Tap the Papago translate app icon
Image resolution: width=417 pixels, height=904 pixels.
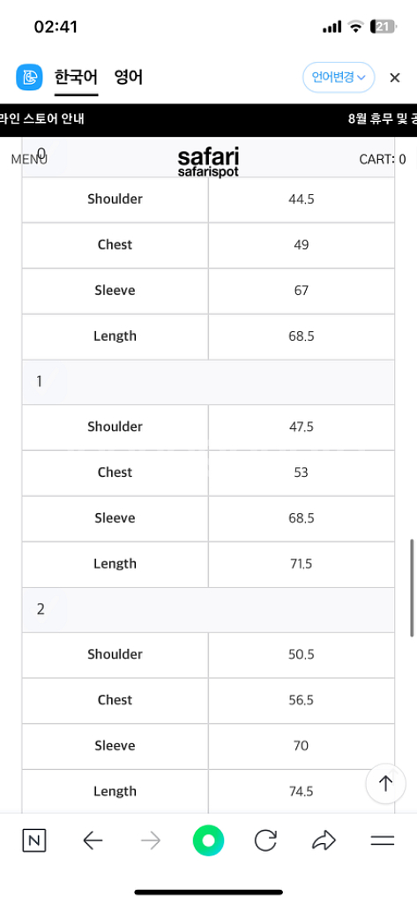point(29,78)
